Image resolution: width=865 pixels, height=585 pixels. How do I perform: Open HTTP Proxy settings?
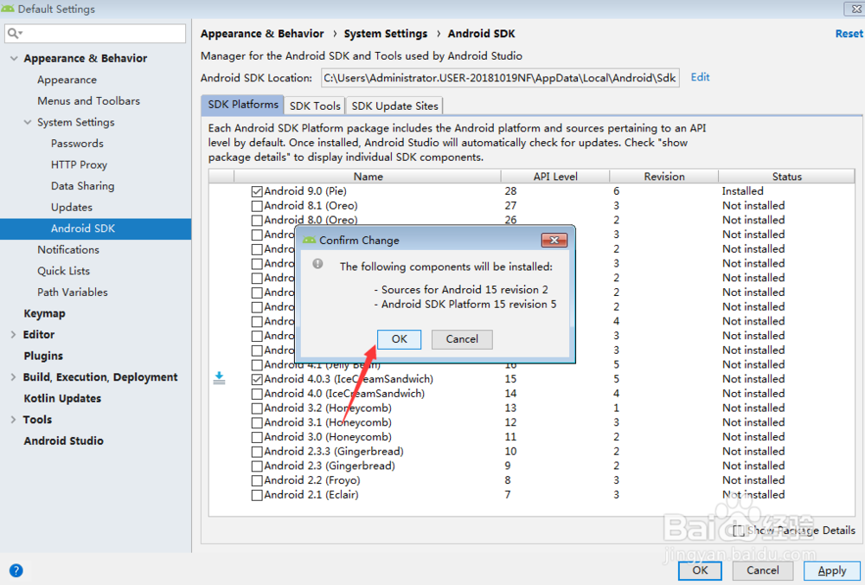pyautogui.click(x=79, y=165)
